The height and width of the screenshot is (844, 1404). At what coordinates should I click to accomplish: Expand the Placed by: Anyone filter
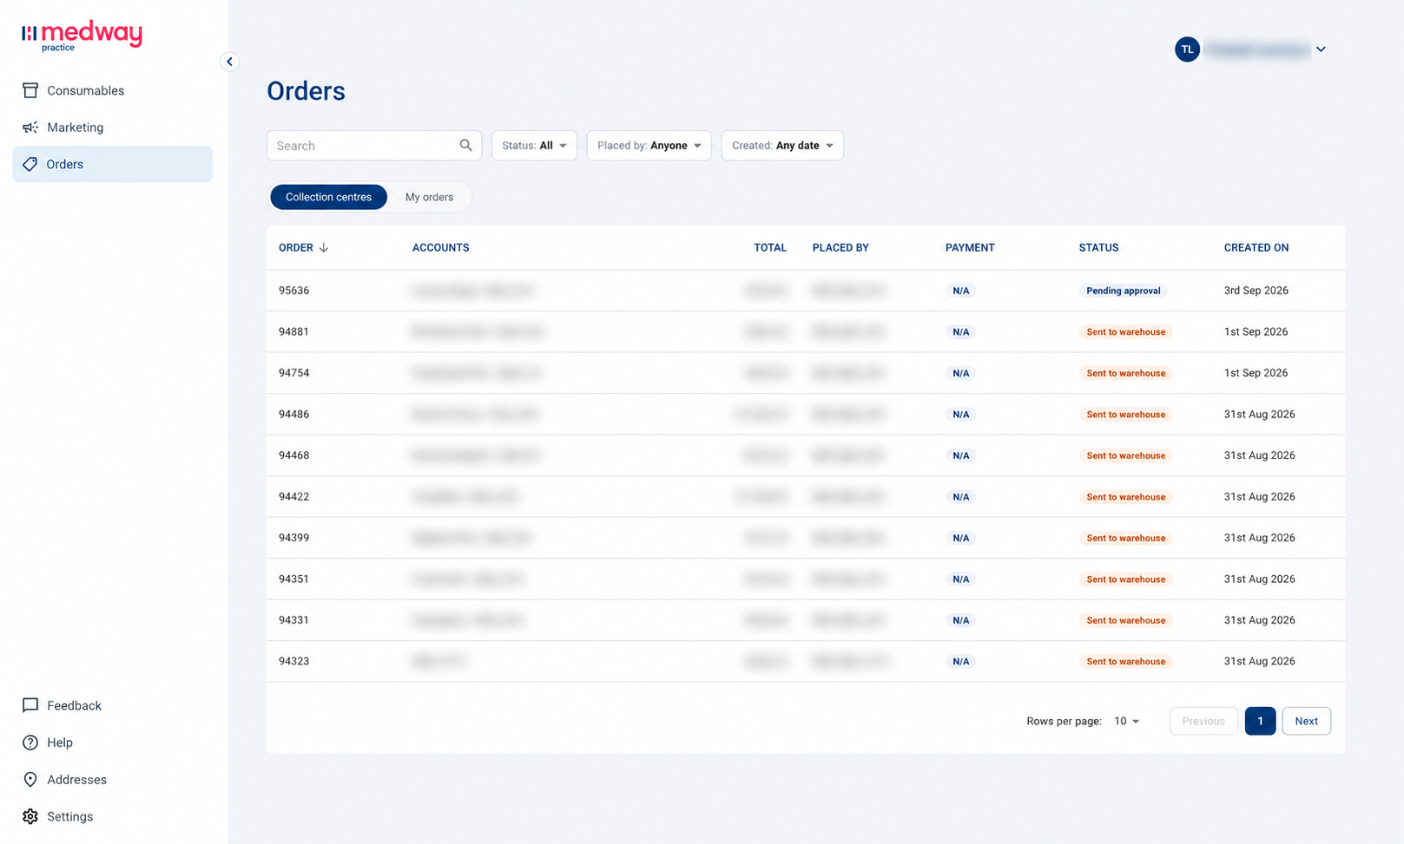coord(649,146)
